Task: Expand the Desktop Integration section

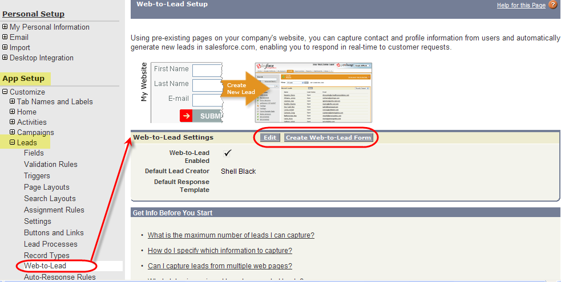Action: coord(5,58)
